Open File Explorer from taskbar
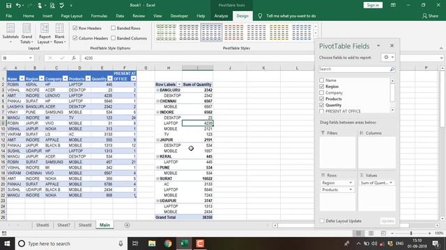Viewport: 446px width, 250px height. (x=152, y=244)
